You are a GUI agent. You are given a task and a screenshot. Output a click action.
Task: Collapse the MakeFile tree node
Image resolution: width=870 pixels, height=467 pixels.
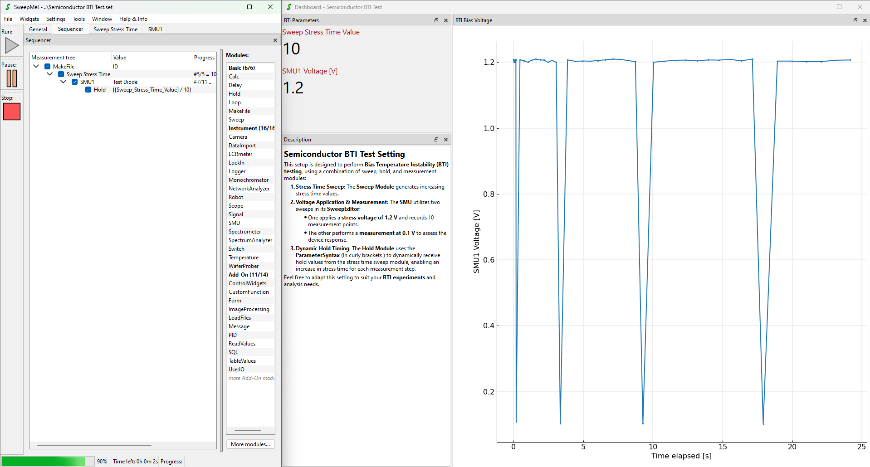coord(36,67)
